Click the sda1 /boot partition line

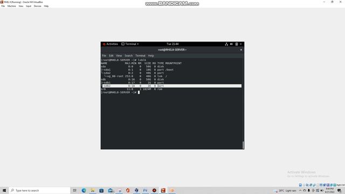click(x=137, y=70)
